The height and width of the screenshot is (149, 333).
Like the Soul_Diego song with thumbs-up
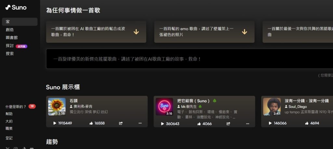tap(307, 123)
